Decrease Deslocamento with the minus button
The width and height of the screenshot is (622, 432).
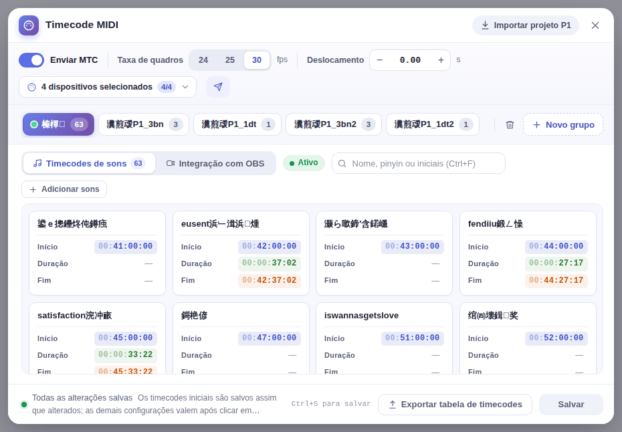pos(380,60)
